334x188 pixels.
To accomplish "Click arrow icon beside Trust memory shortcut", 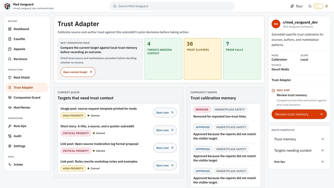I will click(x=322, y=139).
